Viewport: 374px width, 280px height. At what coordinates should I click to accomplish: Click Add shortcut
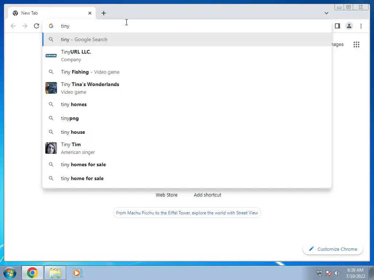tap(207, 195)
